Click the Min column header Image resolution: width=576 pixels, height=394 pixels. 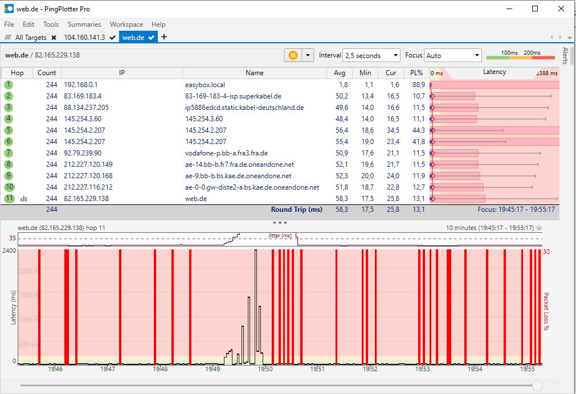coord(365,73)
